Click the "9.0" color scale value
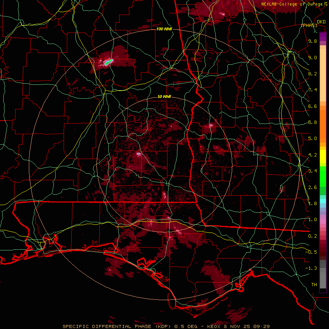This screenshot has width=329, height=329. point(313,57)
